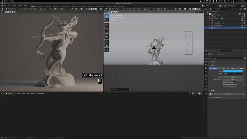Screen dimensions: 247x139
Task: Expand the Camera item in outliner
Action: [x=210, y=19]
